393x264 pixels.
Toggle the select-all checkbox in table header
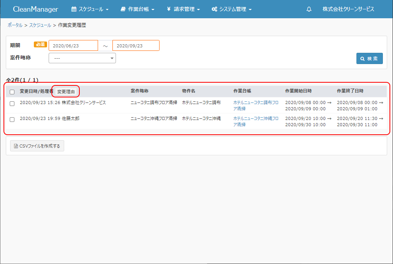(12, 92)
